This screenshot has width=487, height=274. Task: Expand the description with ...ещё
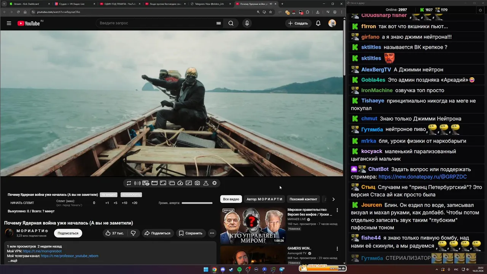click(x=13, y=261)
